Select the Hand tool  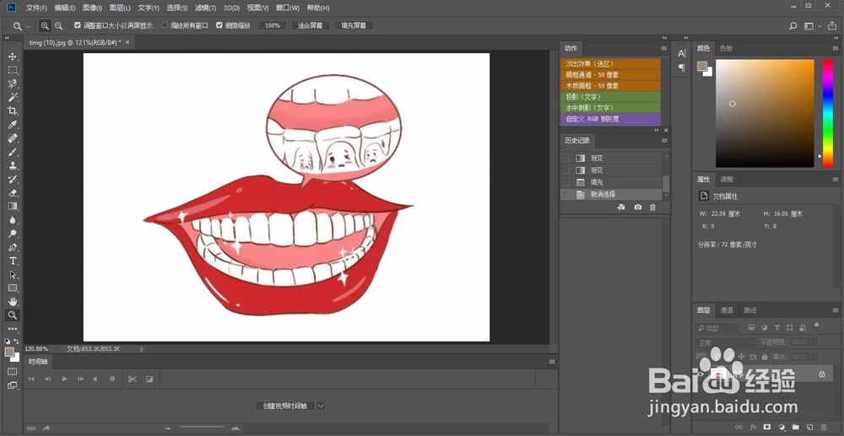click(13, 302)
